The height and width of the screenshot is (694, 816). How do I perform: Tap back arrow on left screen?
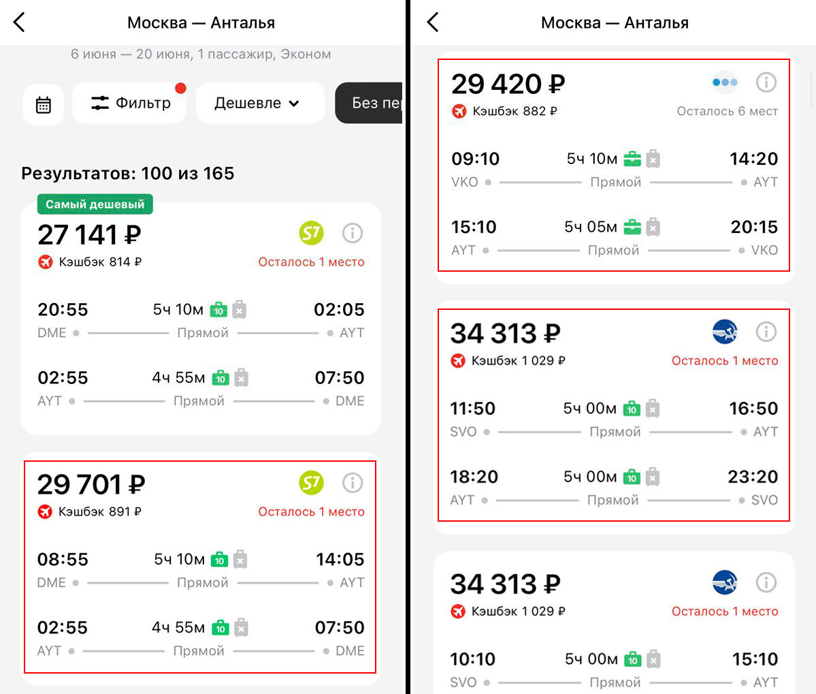tap(19, 22)
